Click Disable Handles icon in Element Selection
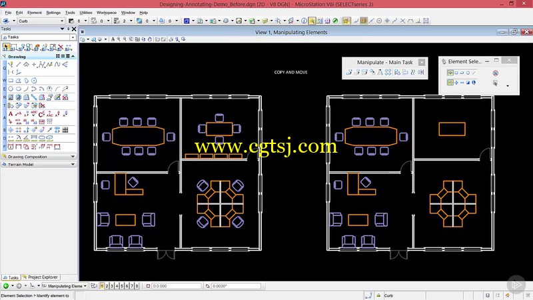Image resolution: width=533 pixels, height=300 pixels. pyautogui.click(x=496, y=73)
